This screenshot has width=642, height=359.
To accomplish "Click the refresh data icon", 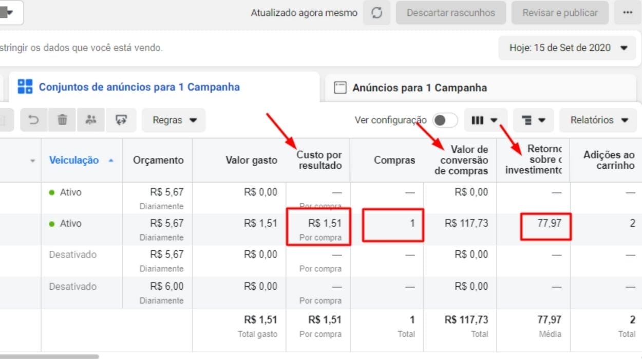I will click(x=377, y=13).
